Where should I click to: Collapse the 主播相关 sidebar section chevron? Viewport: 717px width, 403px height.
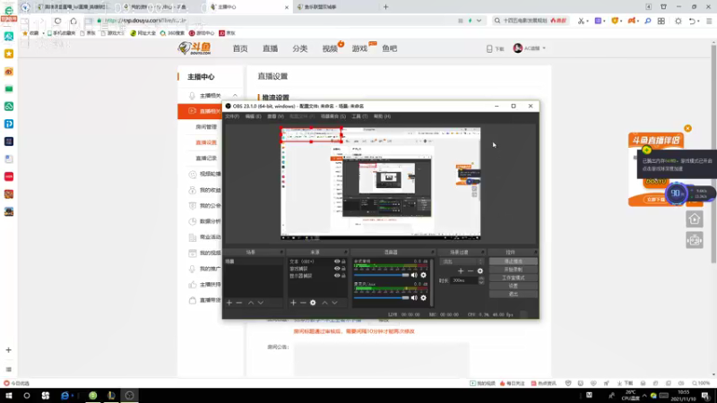(x=235, y=96)
